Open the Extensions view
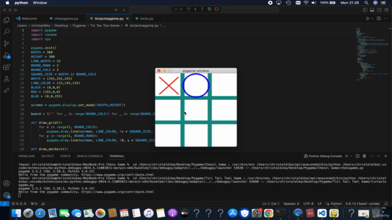The image size is (392, 220). [7, 67]
